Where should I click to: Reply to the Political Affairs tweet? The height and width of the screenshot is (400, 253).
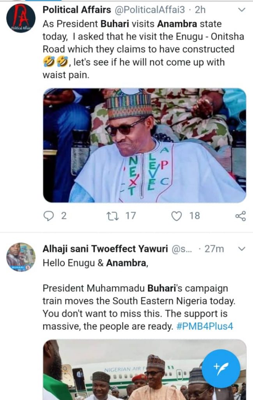(49, 216)
